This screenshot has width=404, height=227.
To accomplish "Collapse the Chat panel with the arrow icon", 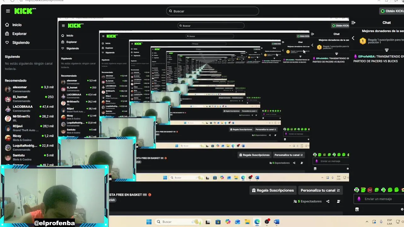I will [353, 23].
